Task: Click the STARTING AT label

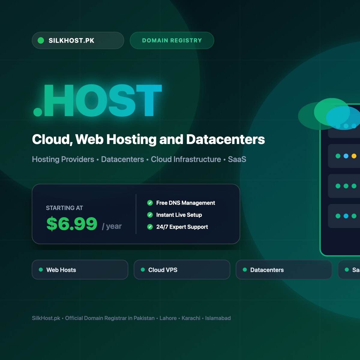Action: [x=64, y=208]
